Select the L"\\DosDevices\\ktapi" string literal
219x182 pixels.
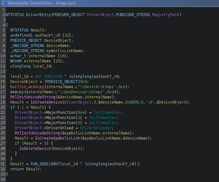80,92
